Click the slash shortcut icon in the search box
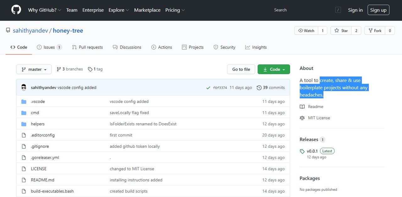402x197 pixels. pyautogui.click(x=338, y=10)
